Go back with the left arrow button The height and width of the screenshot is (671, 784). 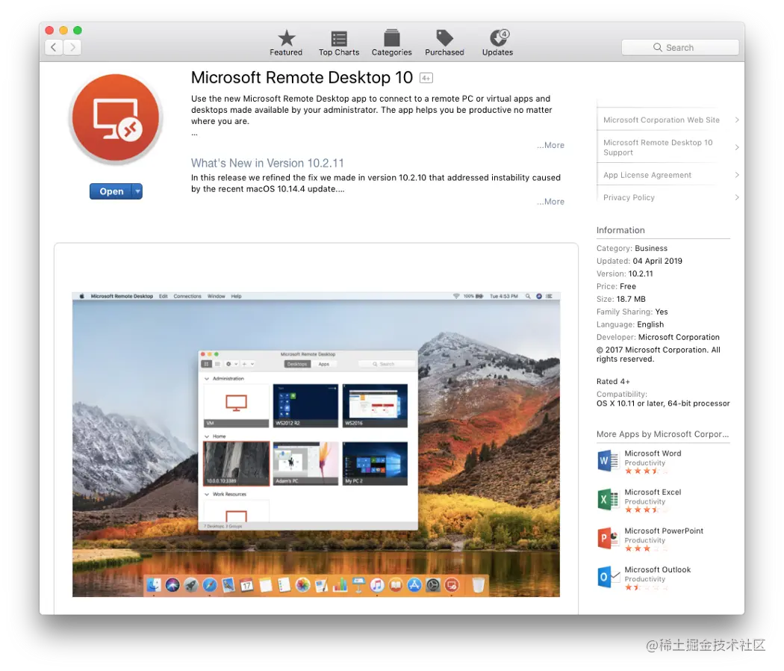(54, 48)
